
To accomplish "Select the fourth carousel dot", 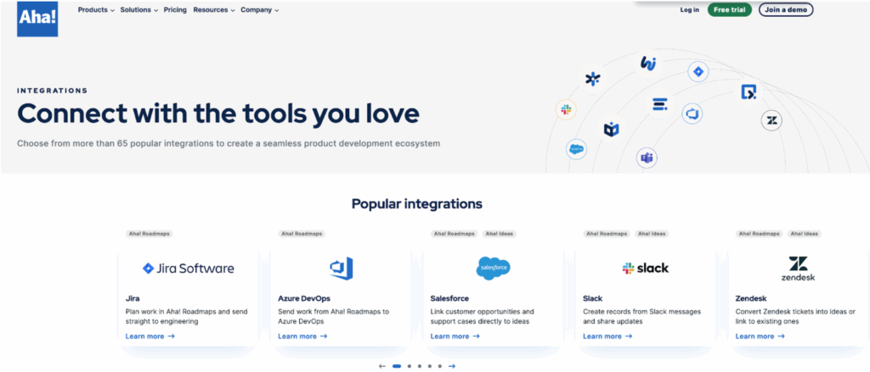I will click(429, 366).
